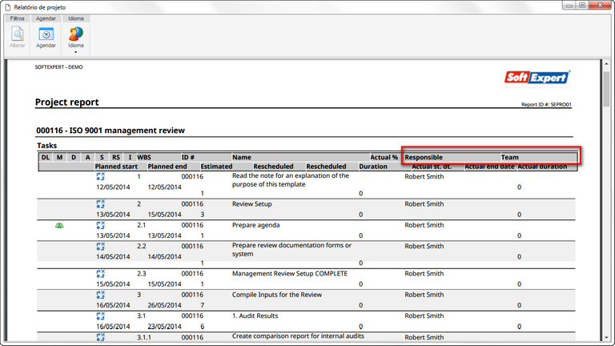Screen dimensions: 615x346
Task: Click Robert Smith in Prepare agenda row
Action: pyautogui.click(x=424, y=225)
